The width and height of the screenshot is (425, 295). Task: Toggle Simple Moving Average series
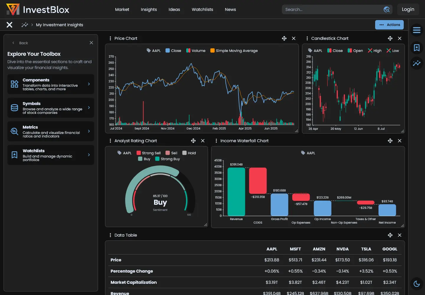pos(234,51)
